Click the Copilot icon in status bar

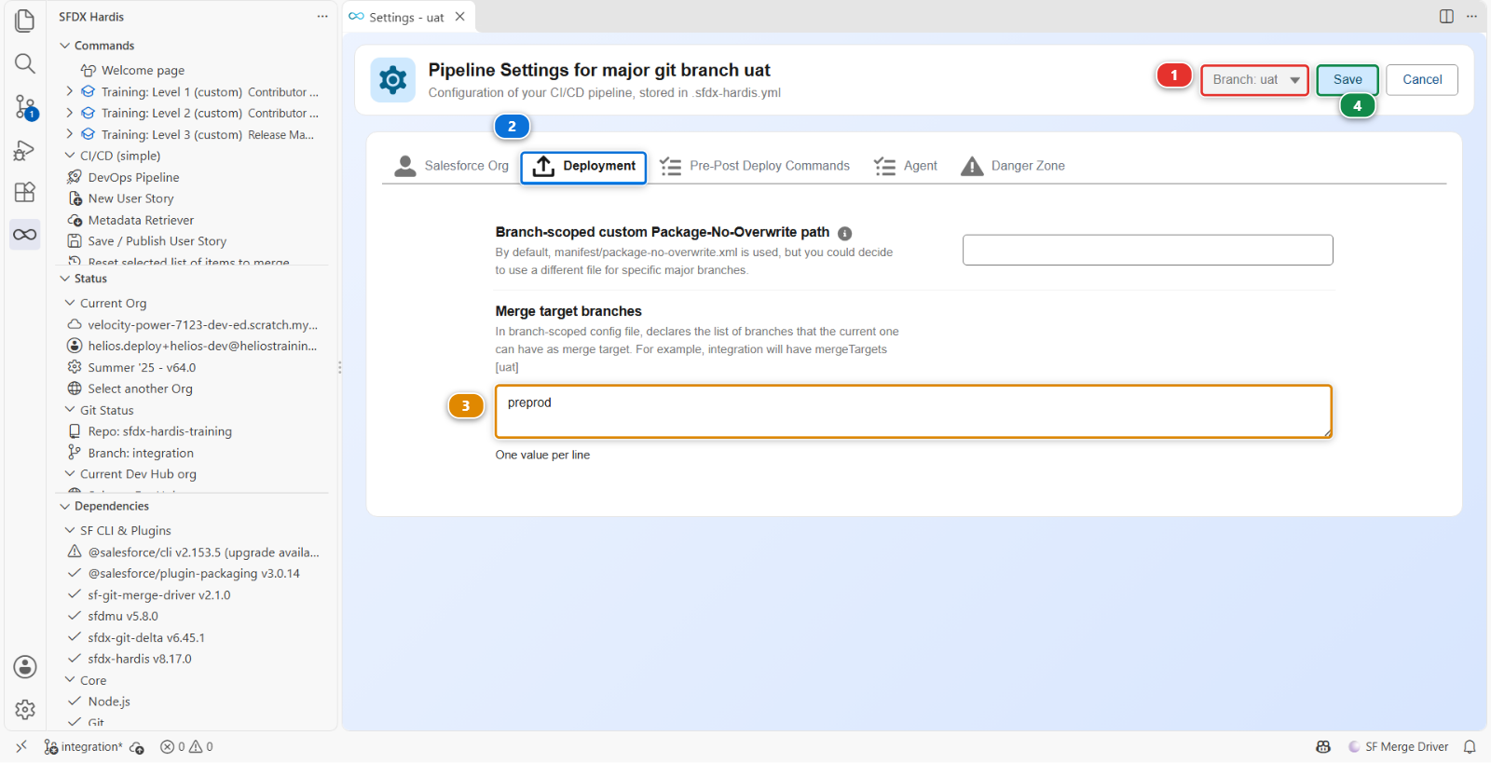click(x=1323, y=747)
